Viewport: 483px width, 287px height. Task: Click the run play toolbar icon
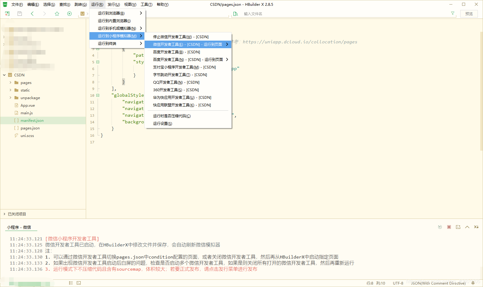pyautogui.click(x=69, y=14)
